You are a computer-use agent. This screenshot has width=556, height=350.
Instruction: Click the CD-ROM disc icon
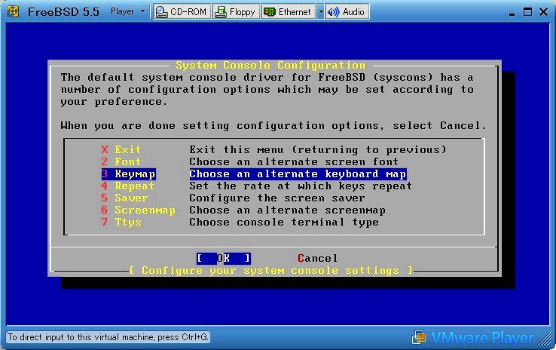[x=162, y=12]
